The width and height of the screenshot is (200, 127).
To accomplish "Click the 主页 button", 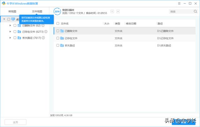I will [x=15, y=122].
